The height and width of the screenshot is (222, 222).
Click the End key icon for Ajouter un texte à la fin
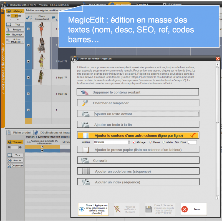coord(85,125)
